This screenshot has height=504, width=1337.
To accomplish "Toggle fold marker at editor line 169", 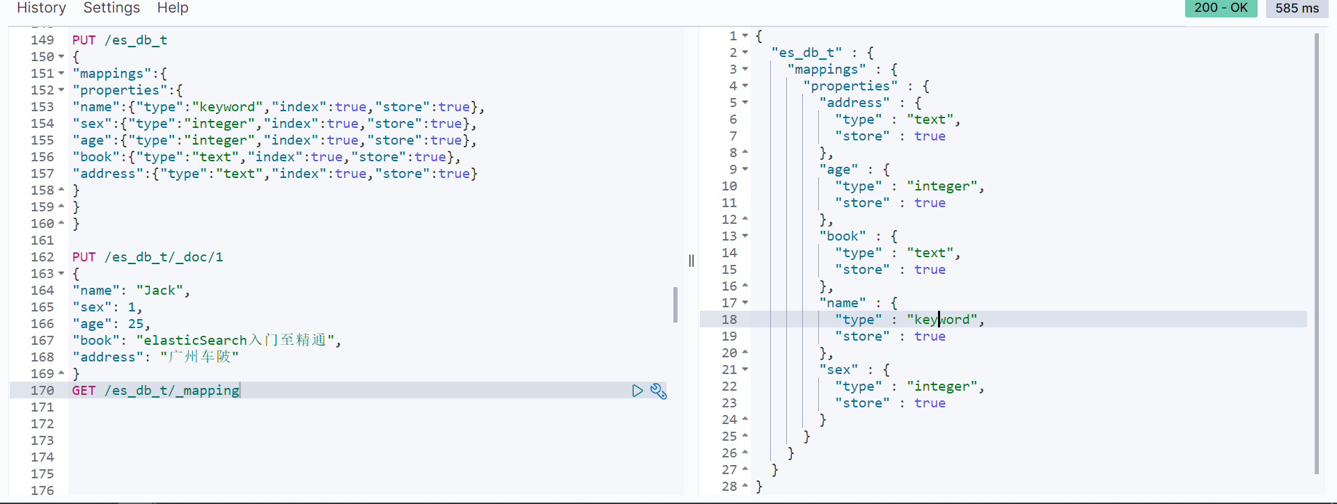I will click(x=61, y=373).
